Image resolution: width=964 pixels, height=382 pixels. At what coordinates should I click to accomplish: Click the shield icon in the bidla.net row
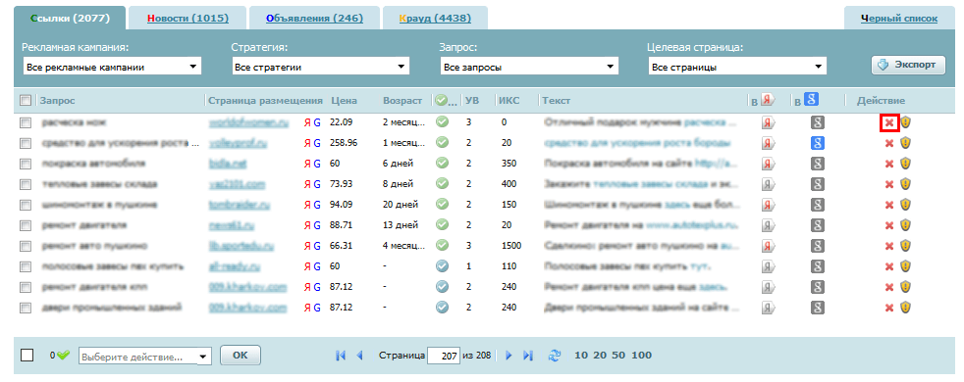coord(905,164)
